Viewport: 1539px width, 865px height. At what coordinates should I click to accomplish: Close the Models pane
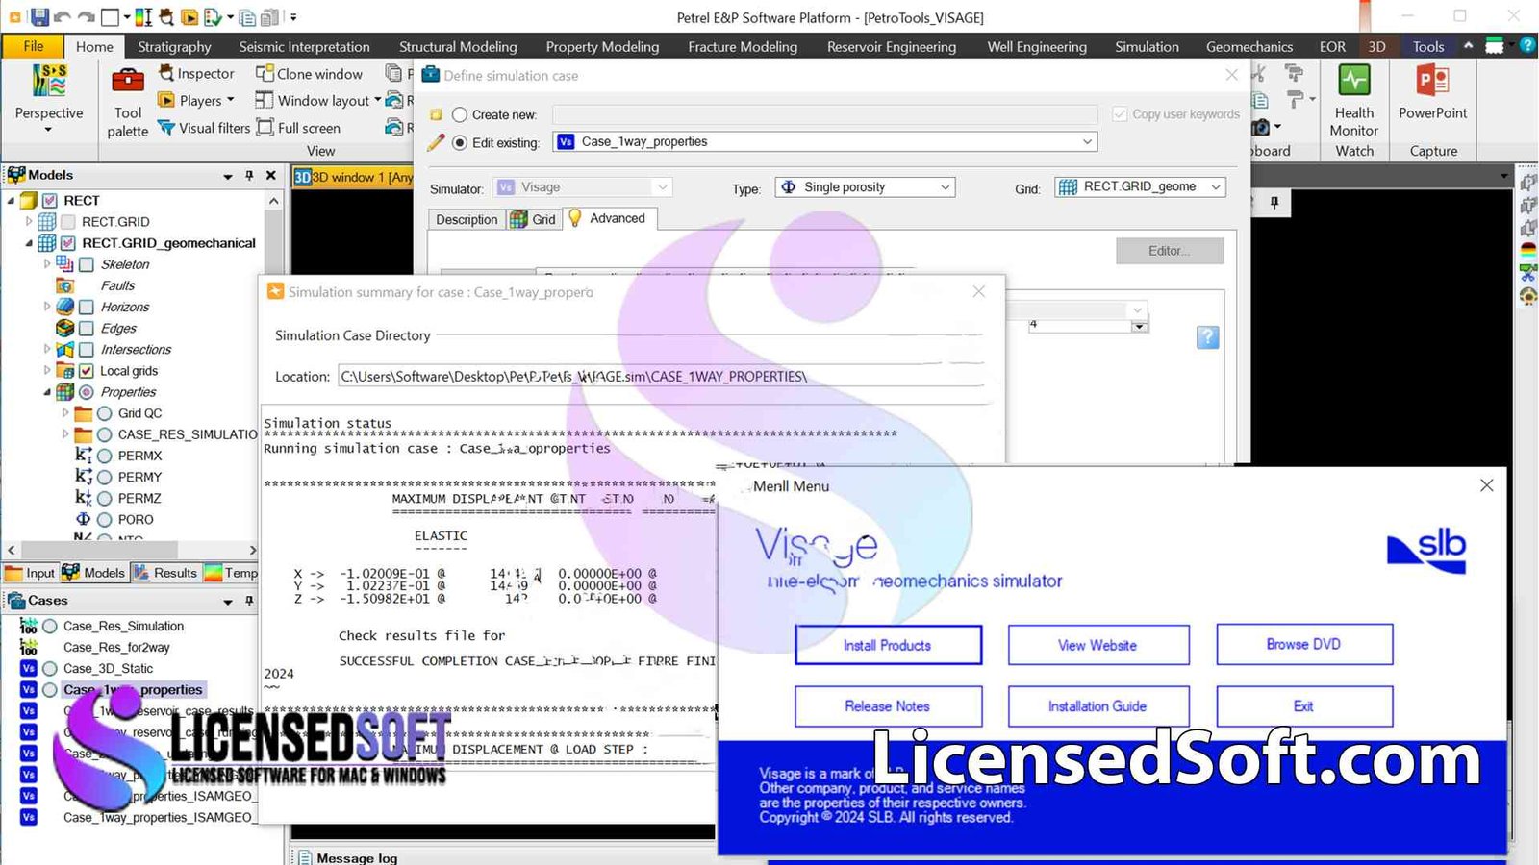pyautogui.click(x=271, y=175)
